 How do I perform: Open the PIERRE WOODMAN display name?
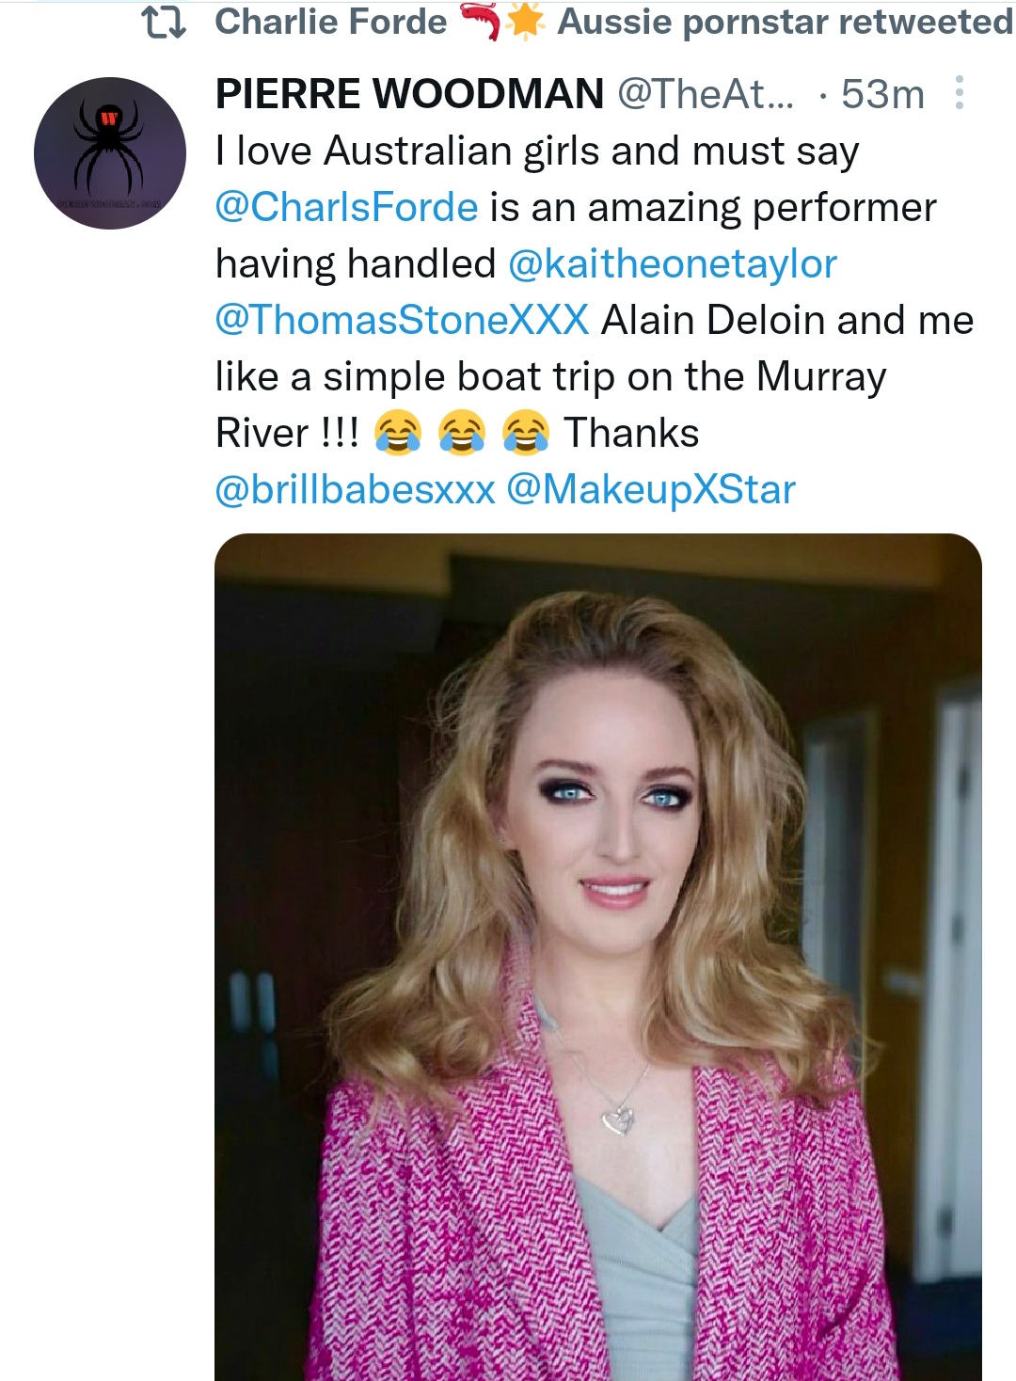409,94
